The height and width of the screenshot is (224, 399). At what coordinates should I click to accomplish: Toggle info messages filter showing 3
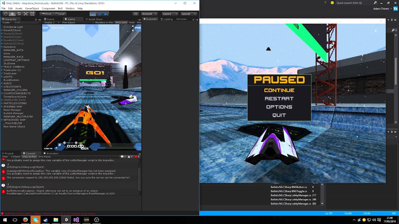pos(123,156)
